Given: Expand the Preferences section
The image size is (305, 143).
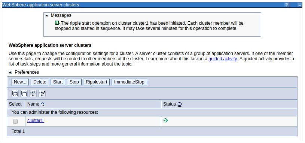Looking at the screenshot, I should pyautogui.click(x=10, y=72).
